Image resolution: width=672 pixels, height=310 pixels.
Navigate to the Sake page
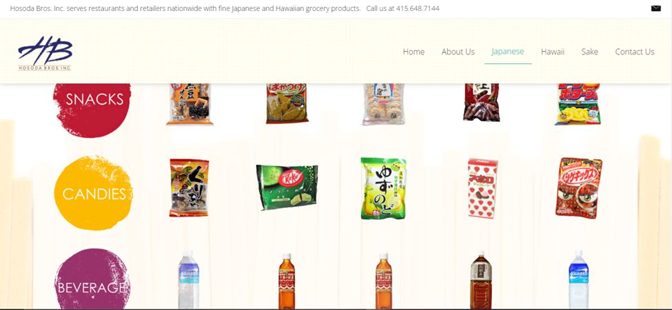pos(589,52)
